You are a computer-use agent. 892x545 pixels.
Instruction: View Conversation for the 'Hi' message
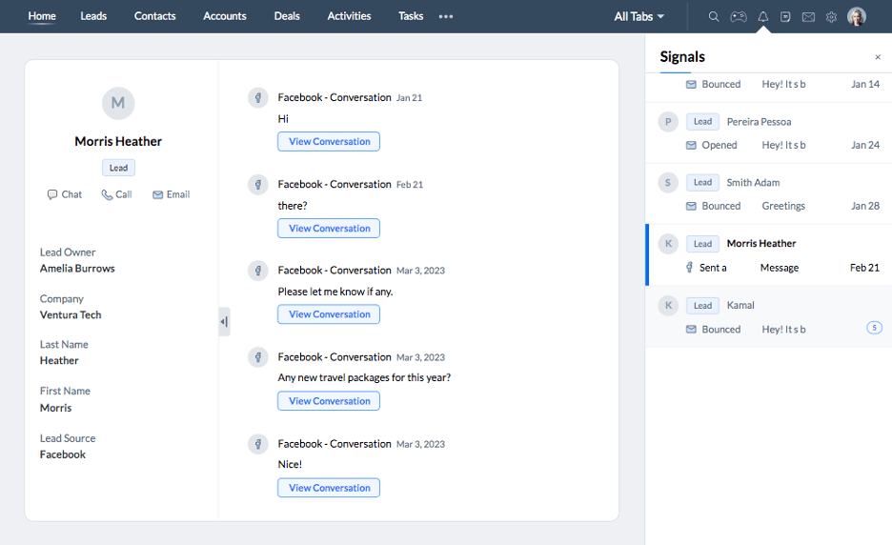[329, 142]
